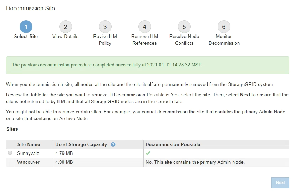Click the Sunnyvale site name cell
The height and width of the screenshot is (193, 301).
(28, 153)
